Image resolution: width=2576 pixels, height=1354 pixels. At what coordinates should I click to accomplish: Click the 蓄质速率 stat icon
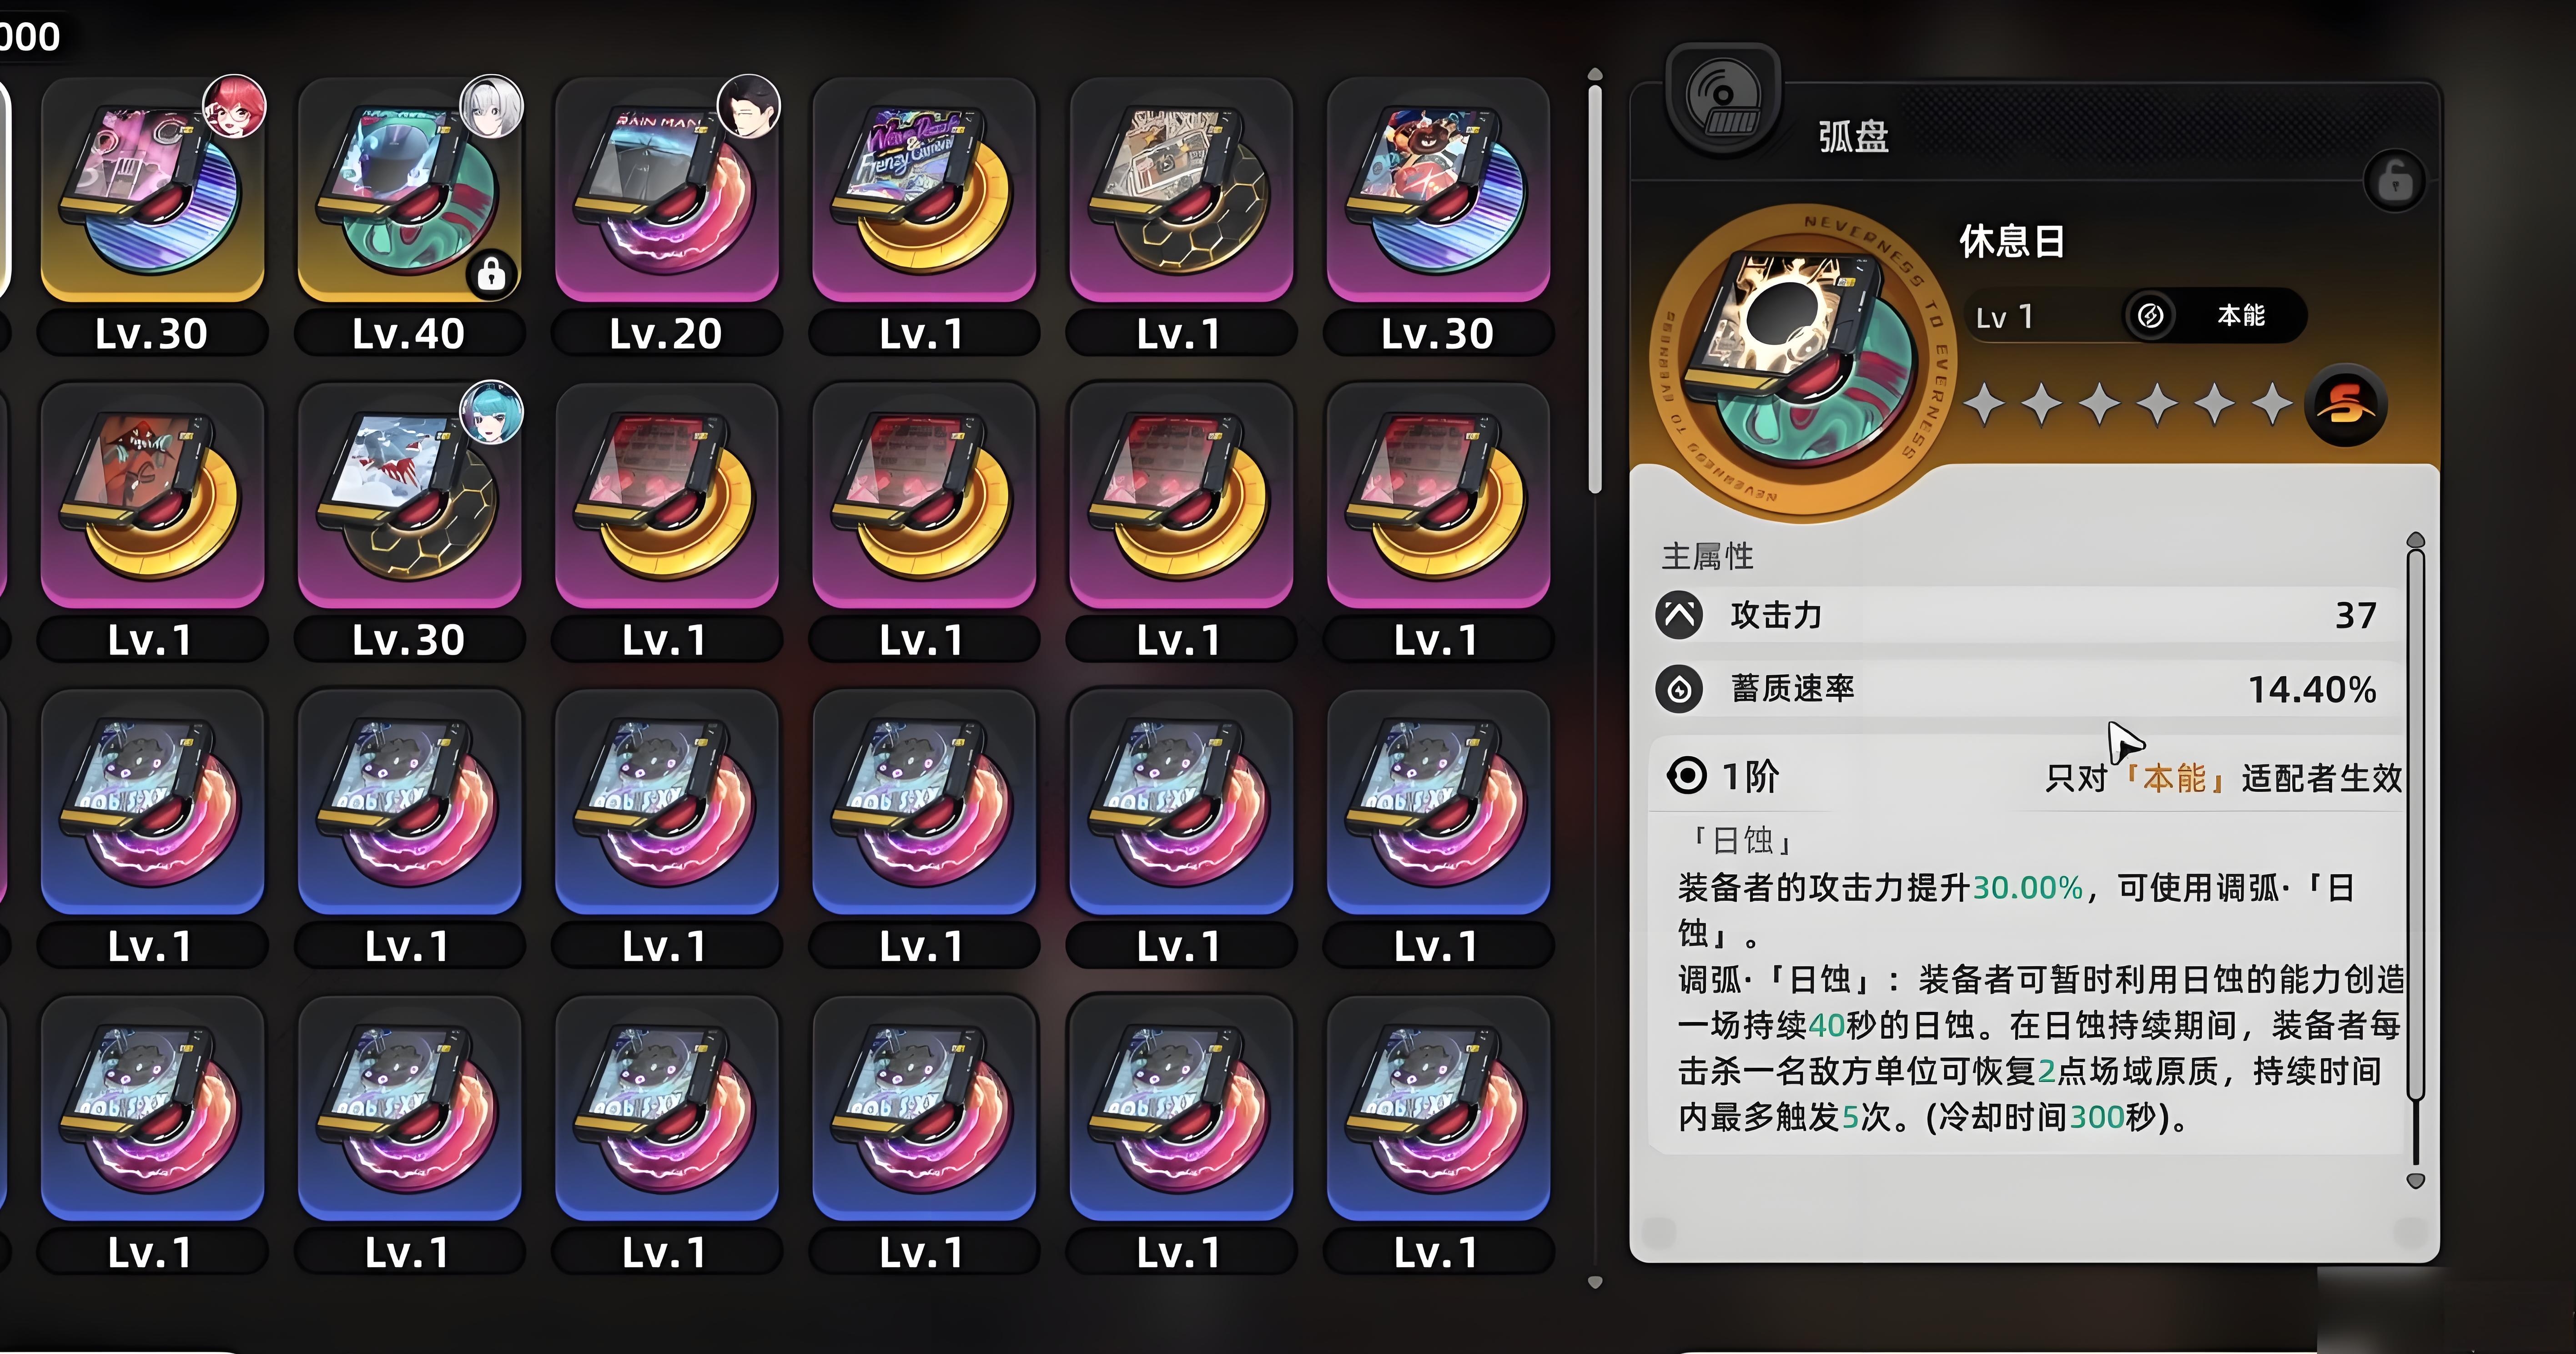[x=1679, y=688]
